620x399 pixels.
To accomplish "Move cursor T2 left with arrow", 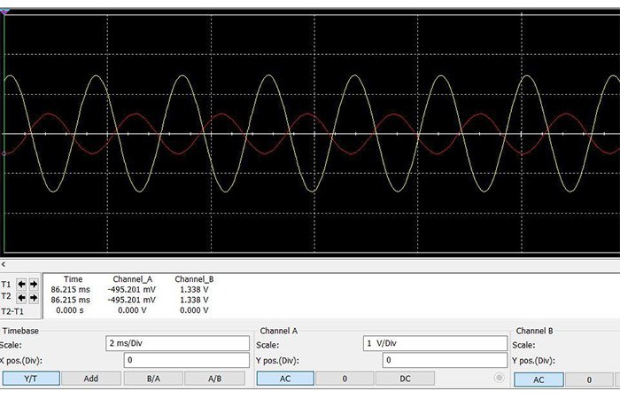I will coord(21,298).
